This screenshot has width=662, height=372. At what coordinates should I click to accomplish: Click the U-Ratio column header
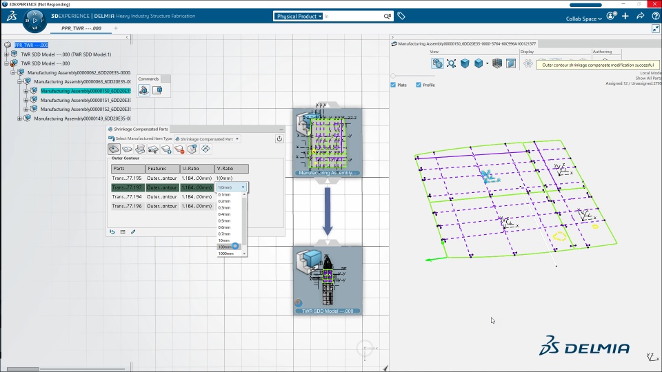[x=197, y=168]
